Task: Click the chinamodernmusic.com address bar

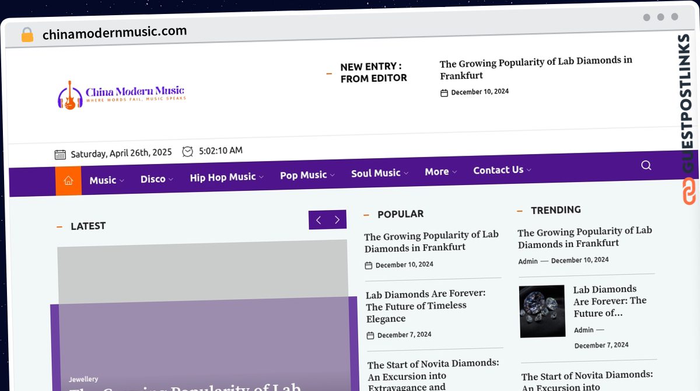Action: click(x=115, y=33)
